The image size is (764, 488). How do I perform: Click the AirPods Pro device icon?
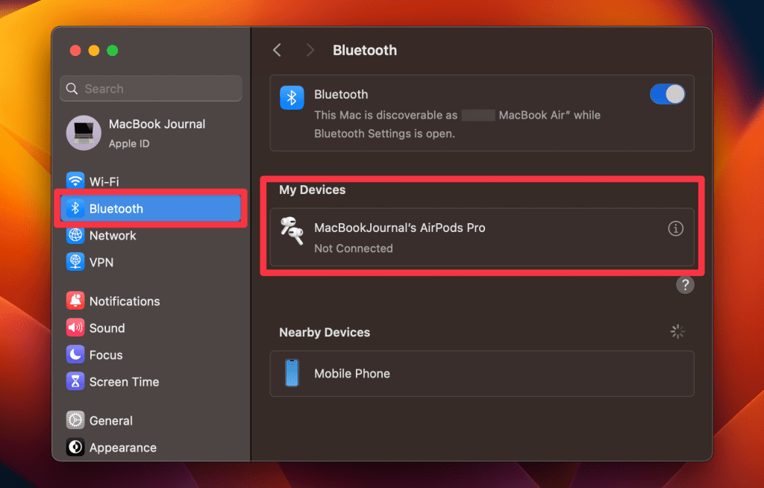[x=292, y=231]
